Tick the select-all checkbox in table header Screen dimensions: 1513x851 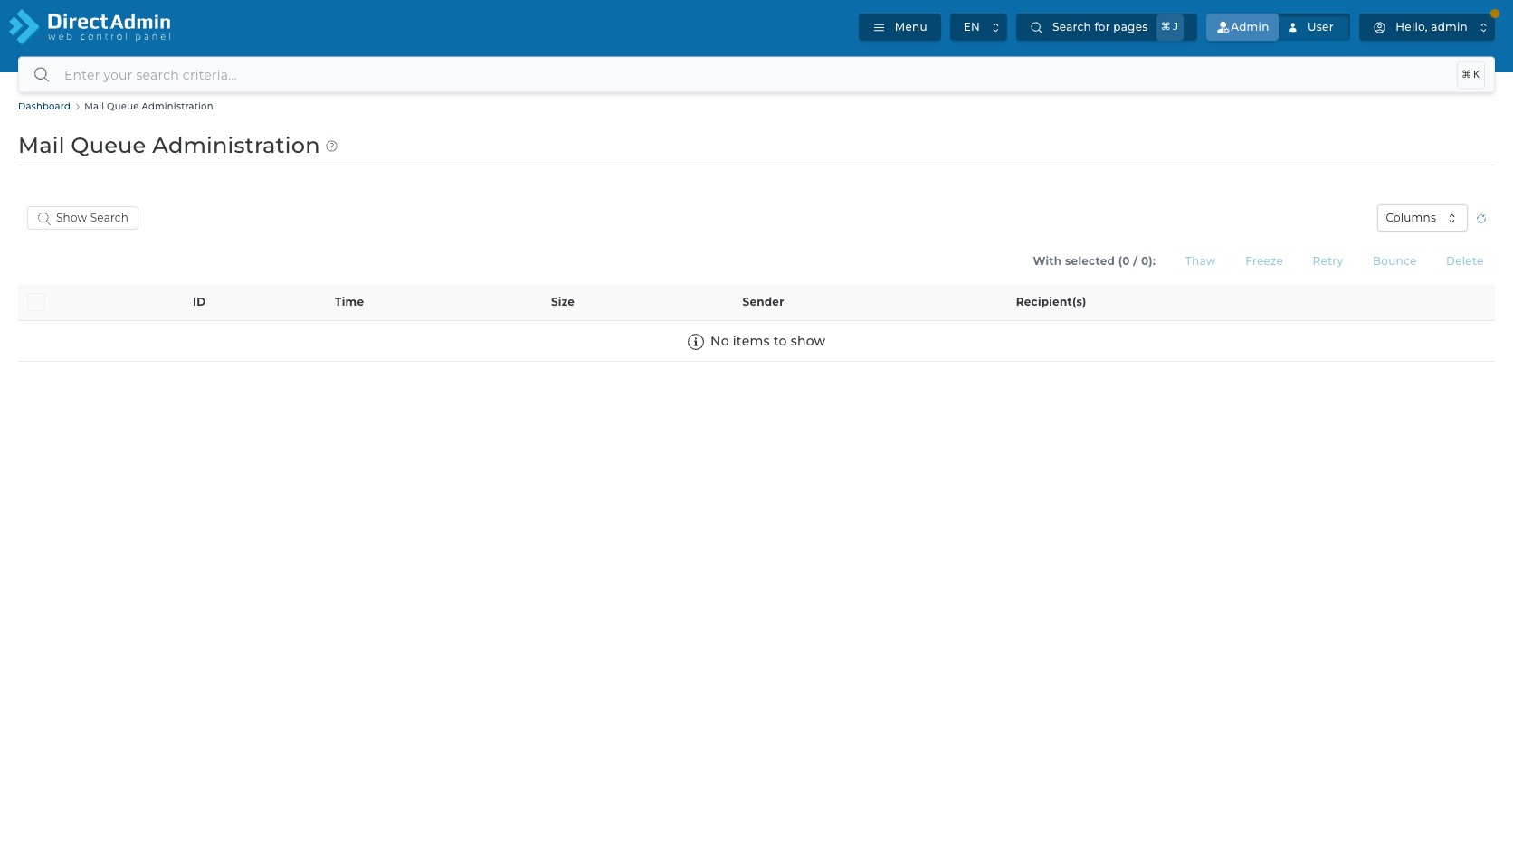click(36, 302)
